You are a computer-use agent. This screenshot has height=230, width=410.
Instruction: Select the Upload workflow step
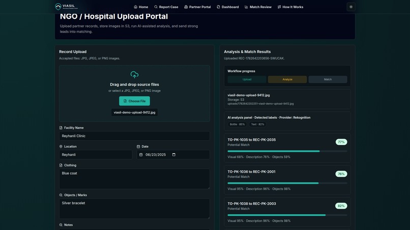[x=247, y=79]
